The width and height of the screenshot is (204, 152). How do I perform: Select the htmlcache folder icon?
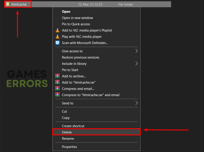pos(8,4)
